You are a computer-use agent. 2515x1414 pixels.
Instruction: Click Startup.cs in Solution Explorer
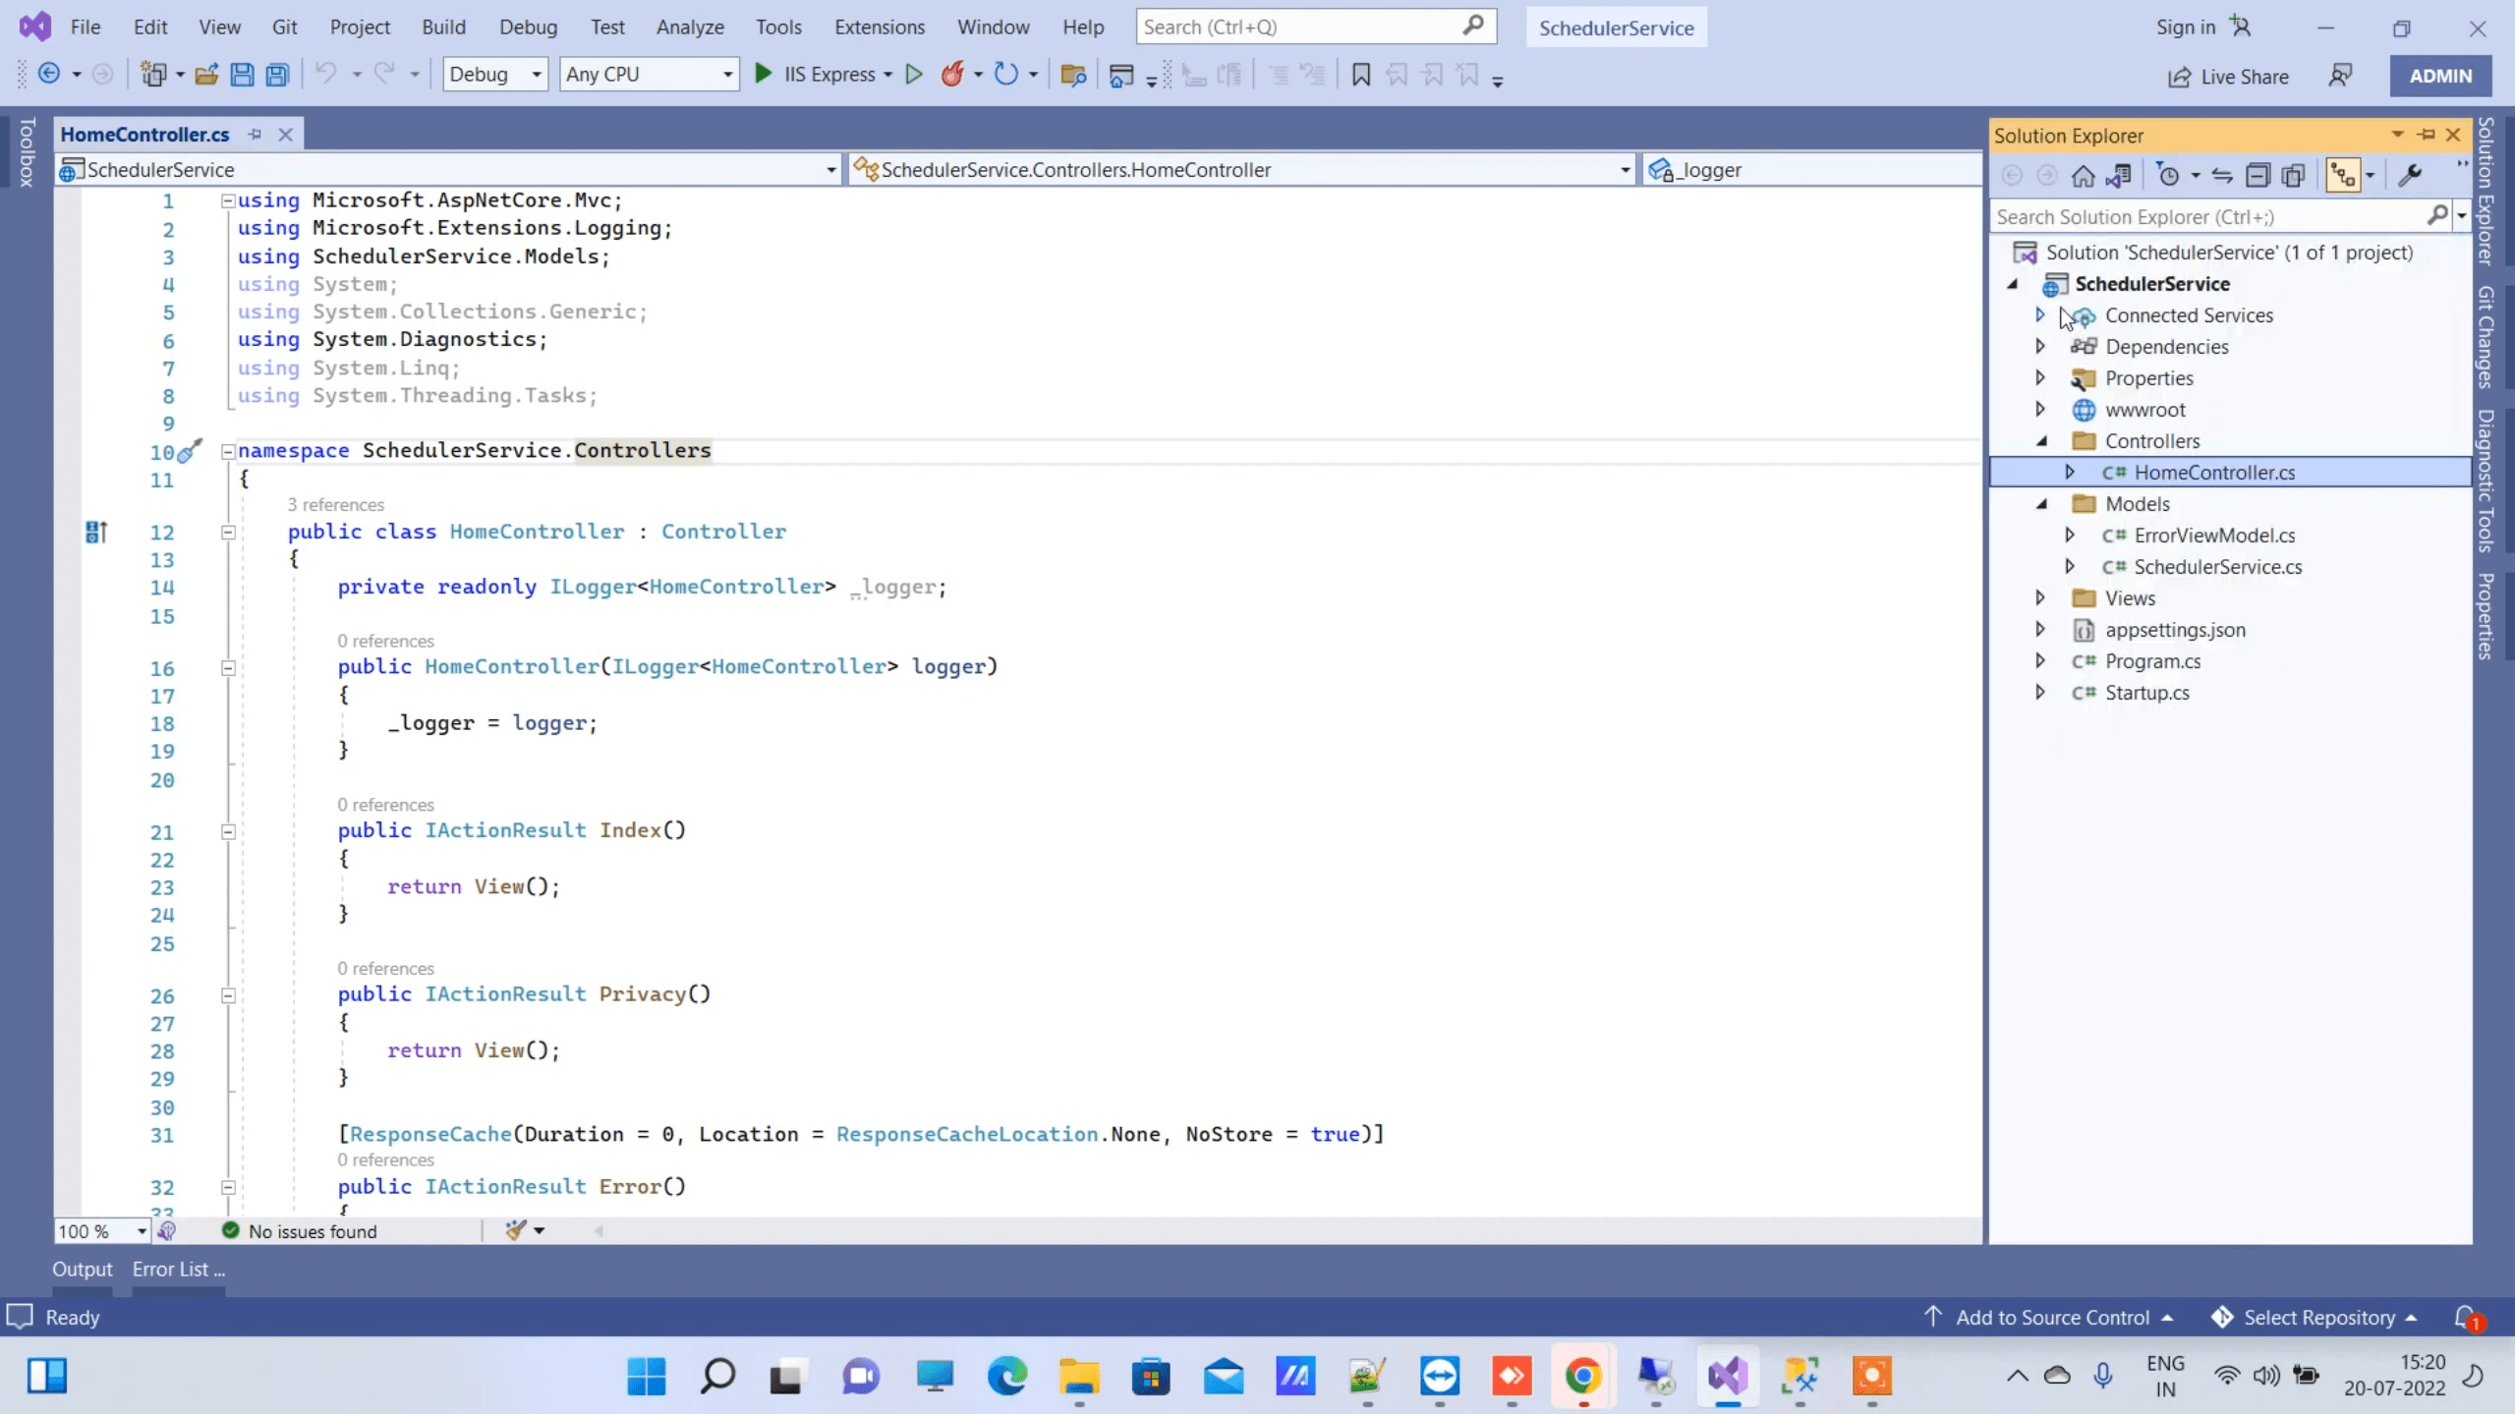point(2148,691)
